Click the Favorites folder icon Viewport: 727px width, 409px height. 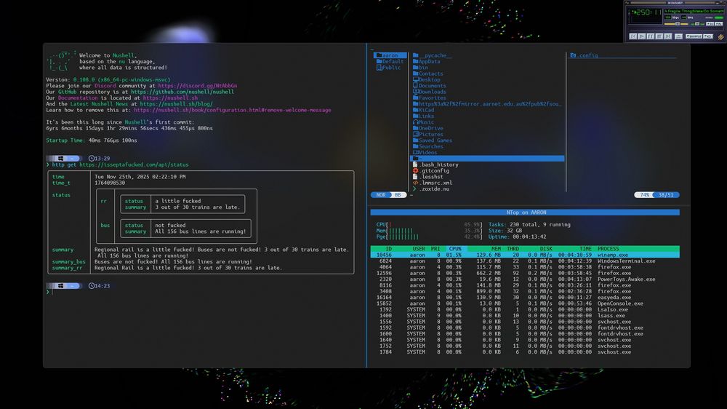[415, 98]
